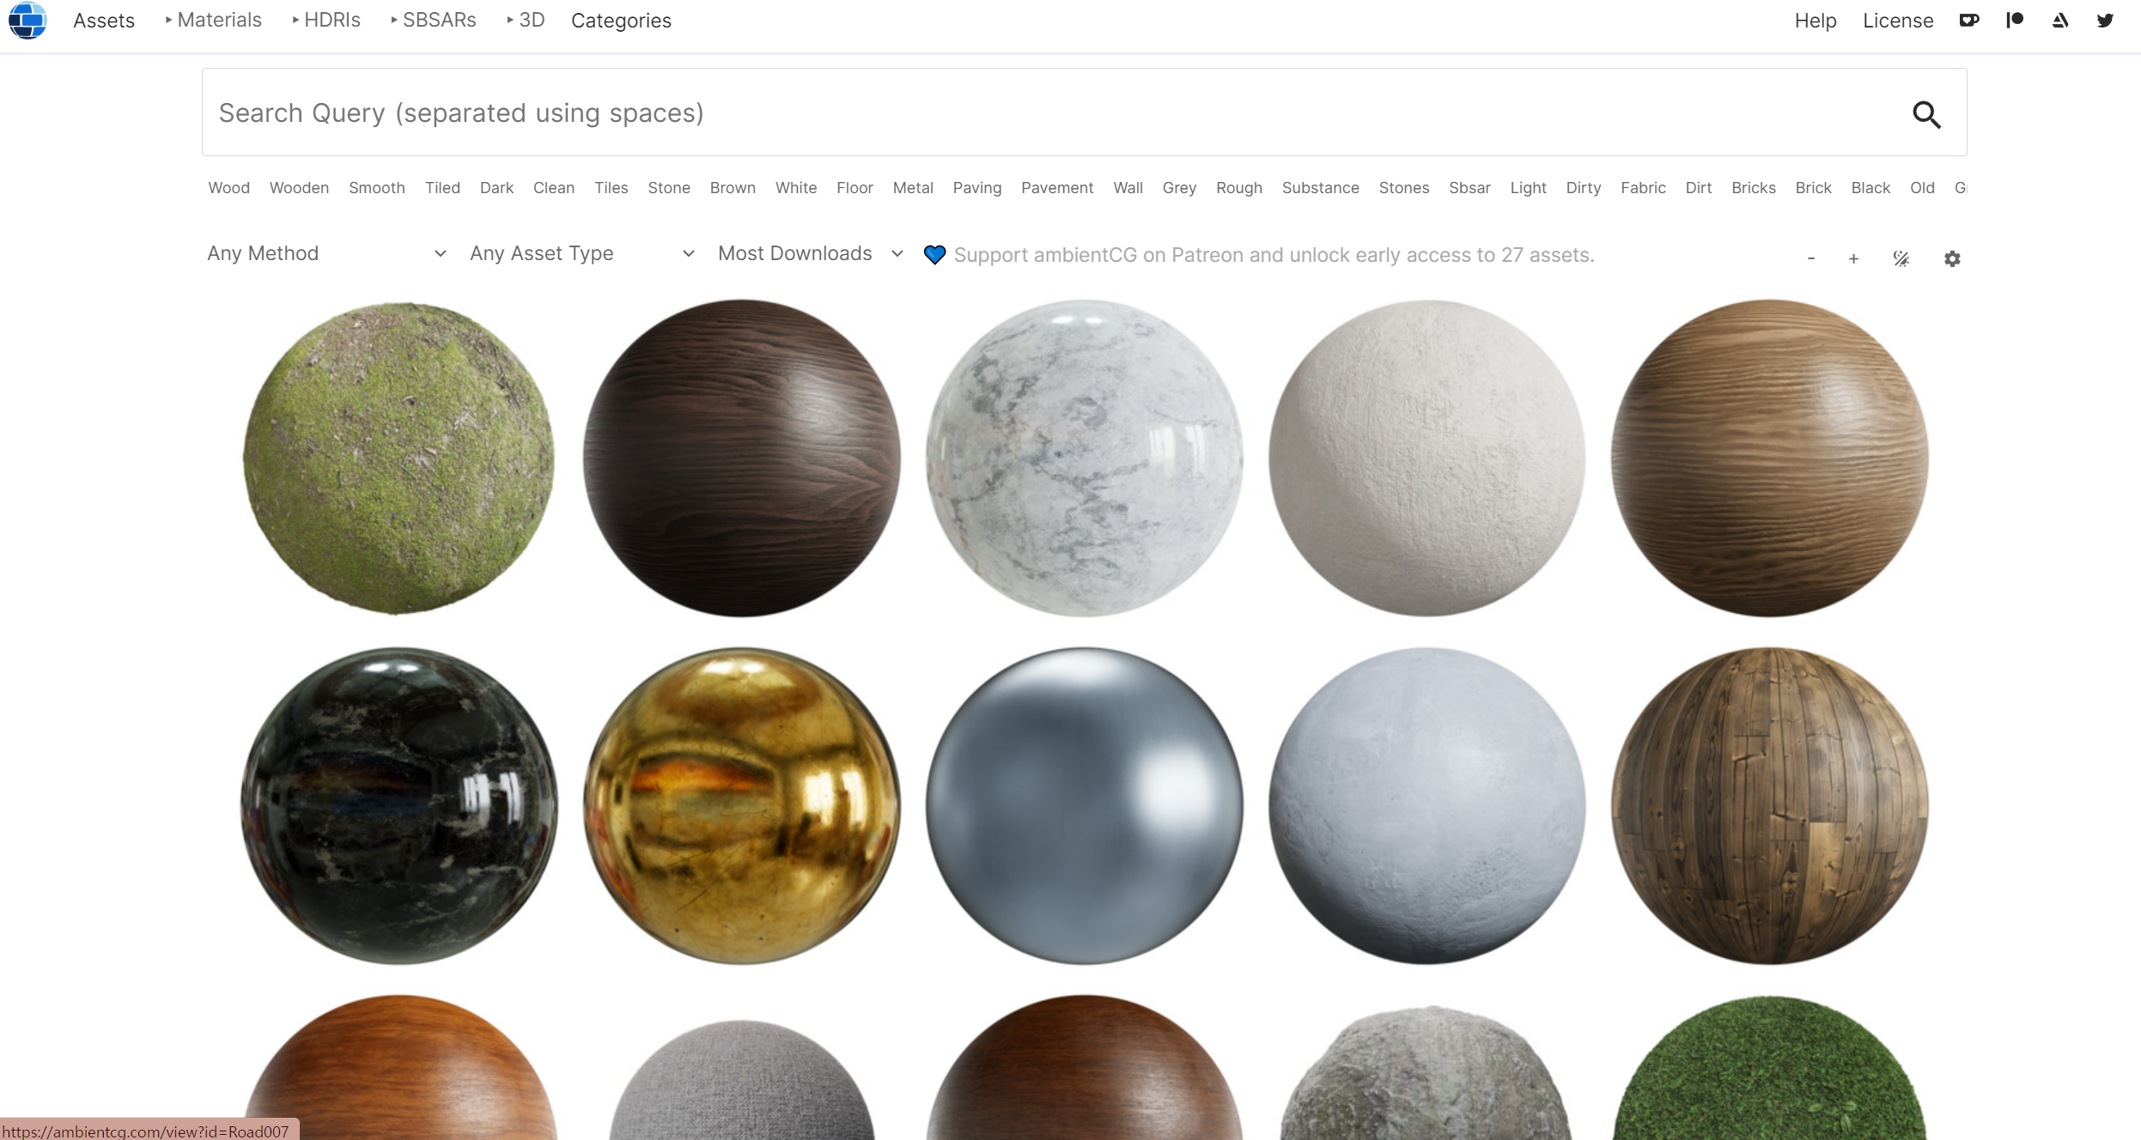Open the Any Asset Type dropdown

581,253
